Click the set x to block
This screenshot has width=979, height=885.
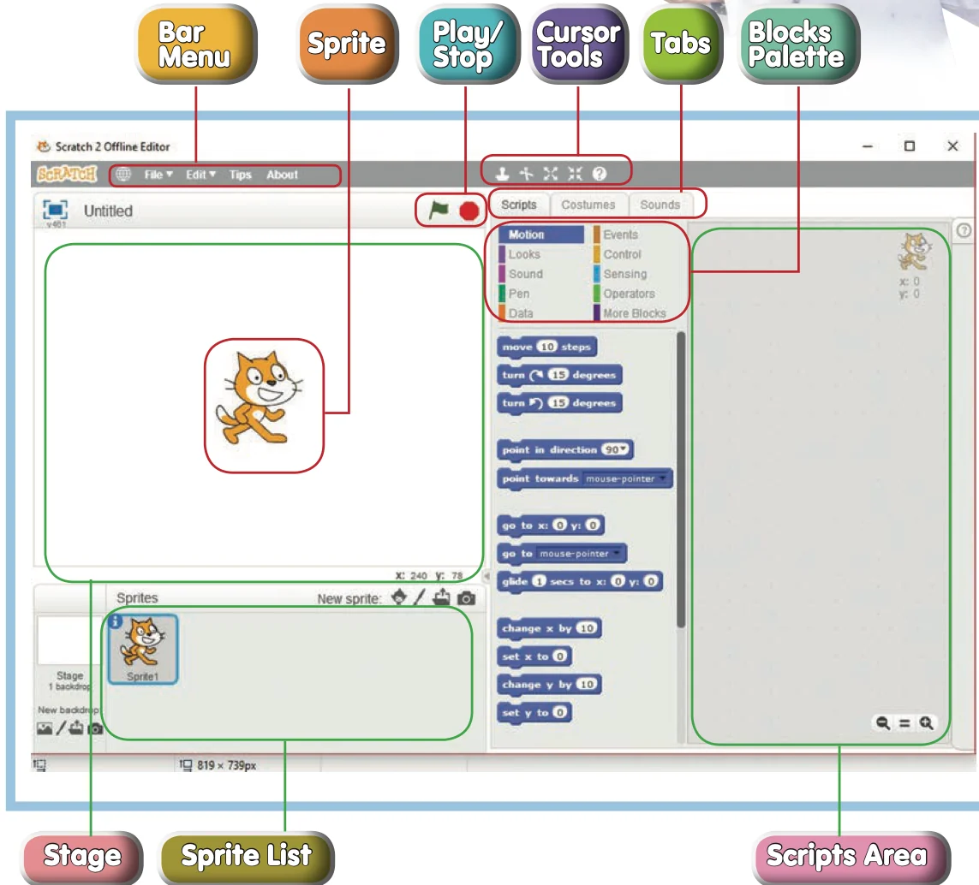[534, 656]
